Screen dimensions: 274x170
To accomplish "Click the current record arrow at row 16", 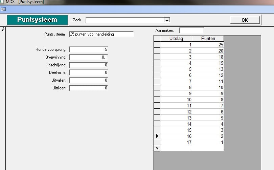I will (x=157, y=136).
